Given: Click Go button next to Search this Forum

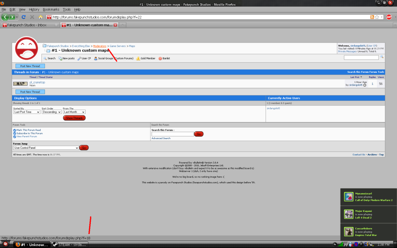Looking at the screenshot, I should (199, 134).
